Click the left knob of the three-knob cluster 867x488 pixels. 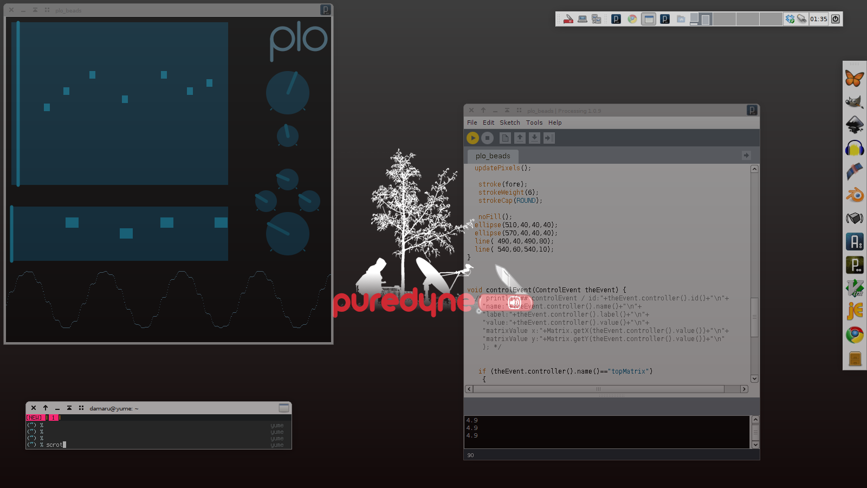pyautogui.click(x=266, y=201)
